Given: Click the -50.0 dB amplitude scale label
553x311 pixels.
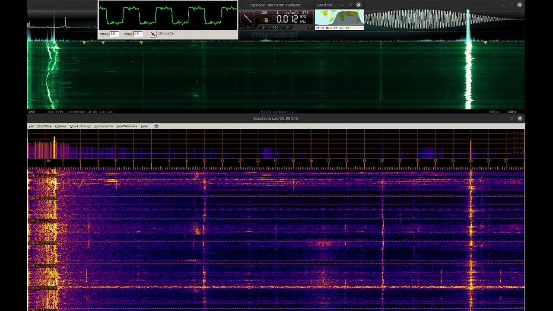Looking at the screenshot, I should [518, 133].
